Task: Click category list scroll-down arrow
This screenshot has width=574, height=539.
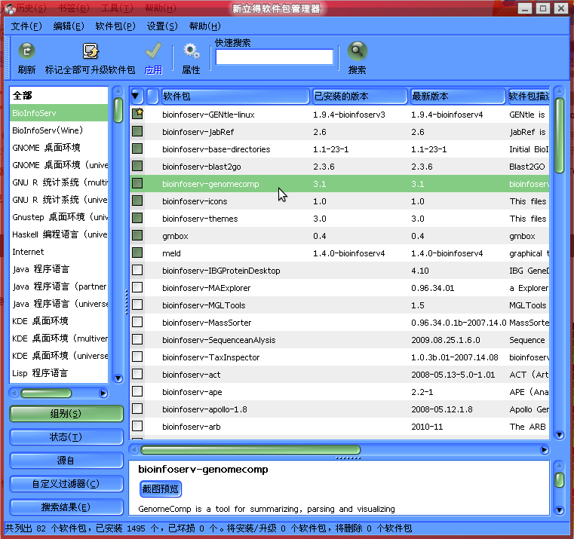Action: [x=118, y=378]
